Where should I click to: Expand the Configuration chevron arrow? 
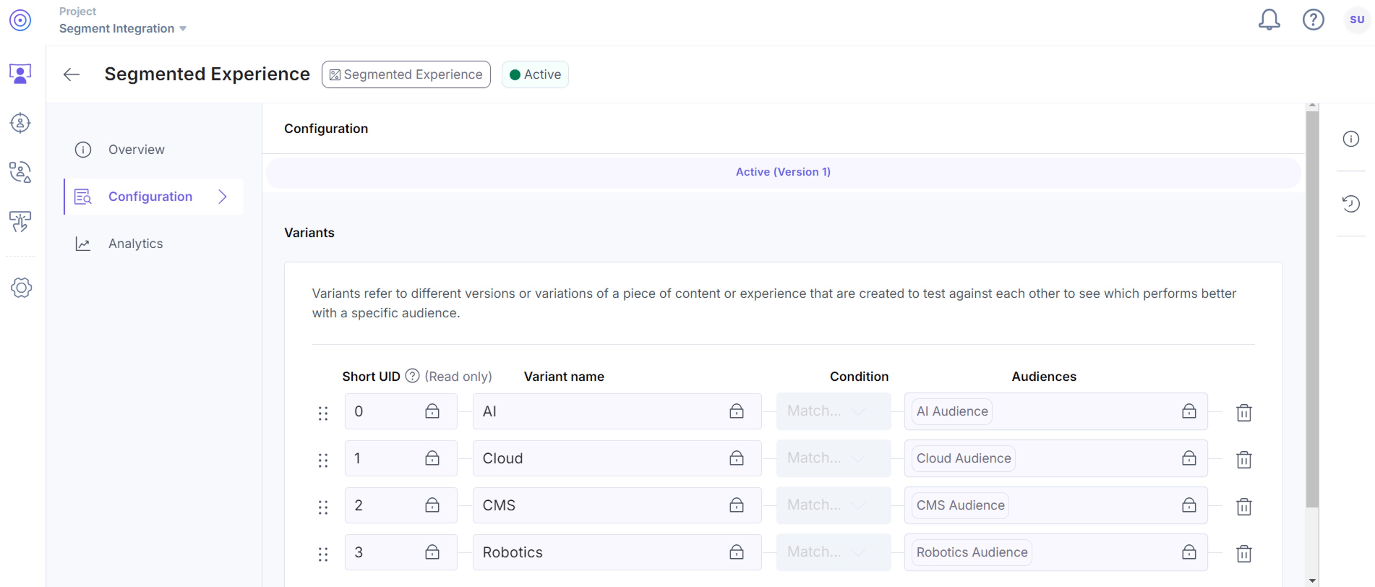(x=223, y=197)
